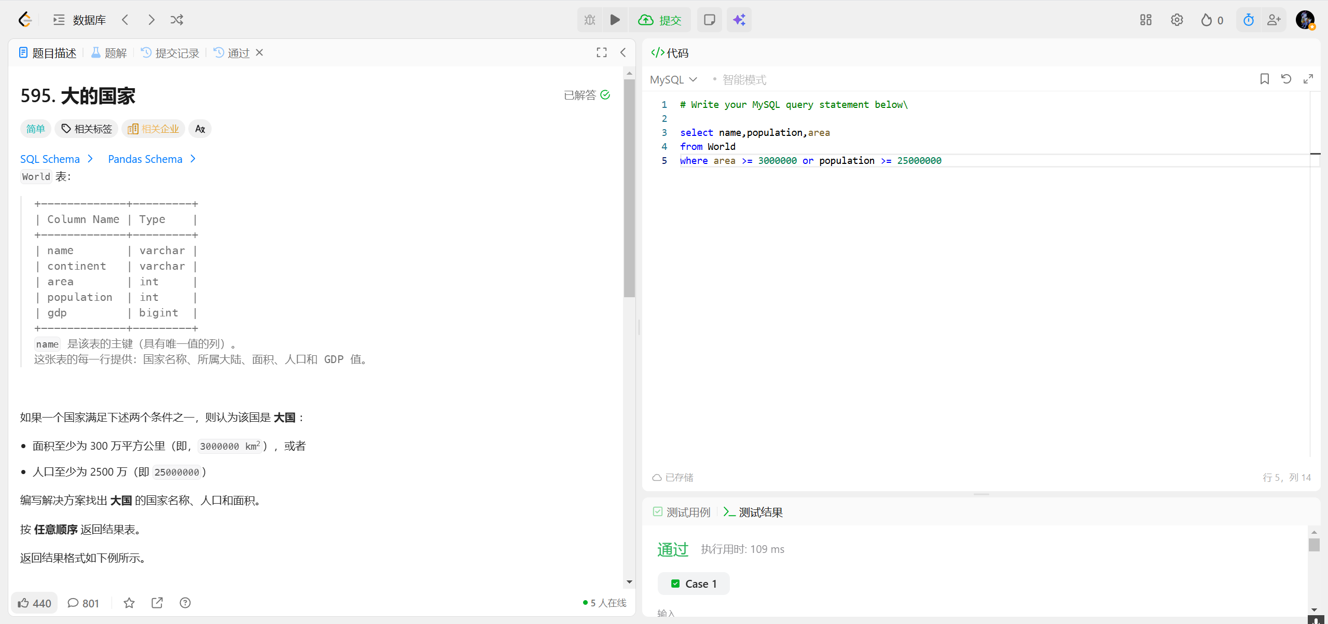The width and height of the screenshot is (1328, 624).
Task: Open the 相关标签 tags button
Action: click(87, 129)
